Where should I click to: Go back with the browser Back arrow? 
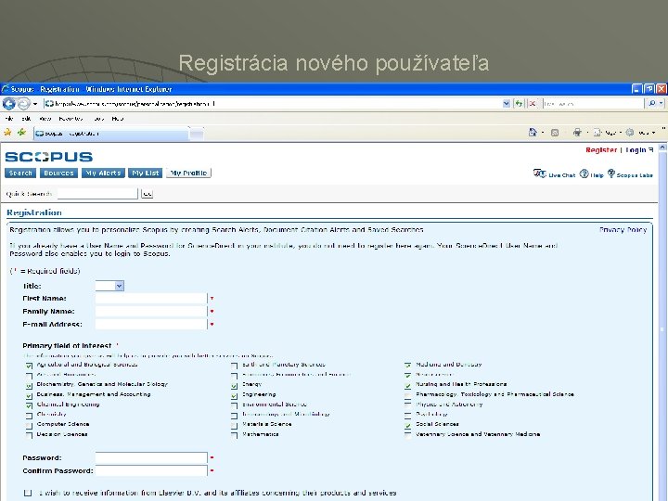tap(8, 104)
